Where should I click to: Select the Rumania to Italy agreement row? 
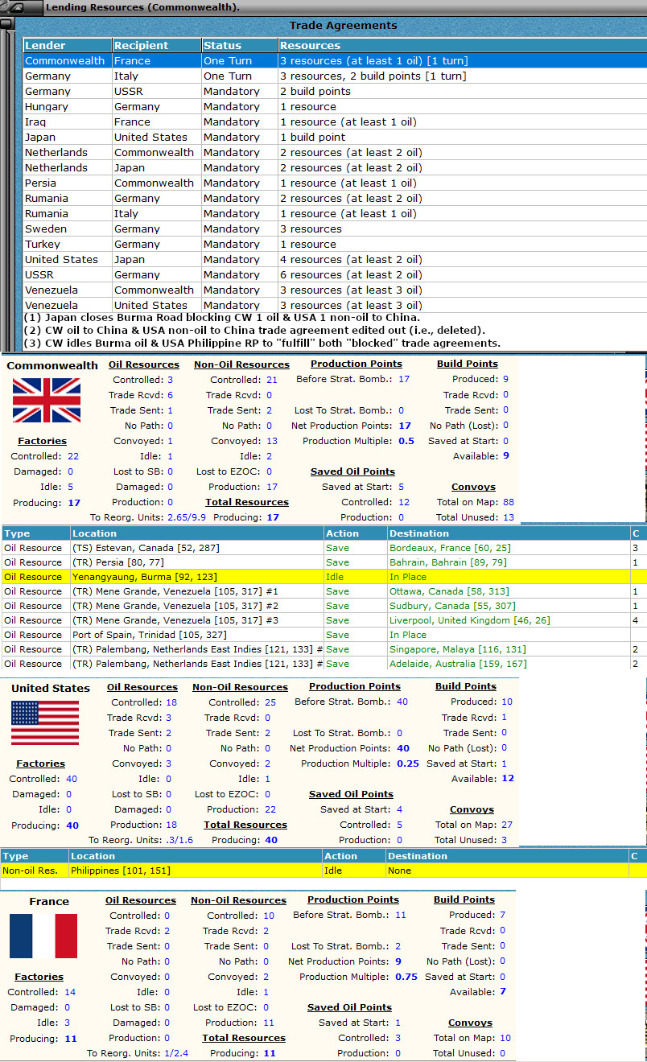[334, 213]
